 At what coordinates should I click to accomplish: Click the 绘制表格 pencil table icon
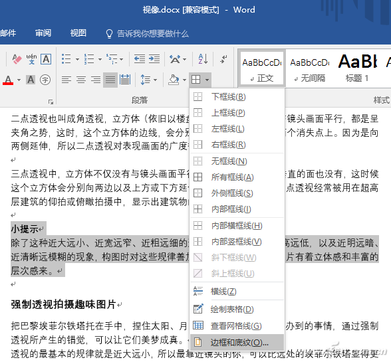tap(198, 309)
